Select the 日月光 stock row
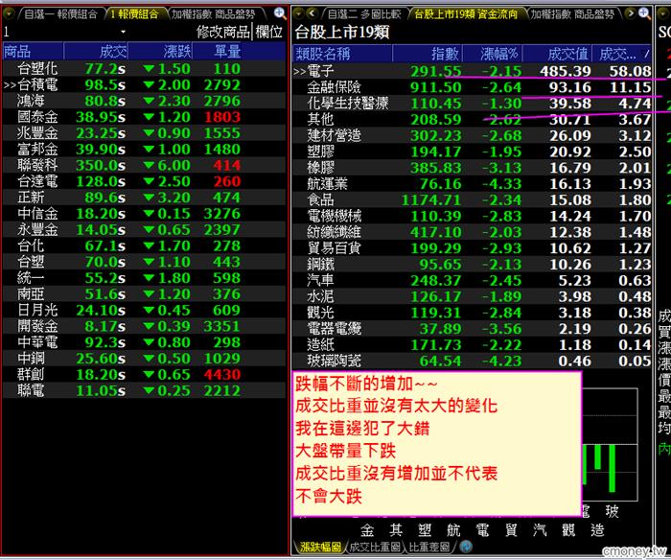Image resolution: width=671 pixels, height=560 pixels. click(144, 310)
